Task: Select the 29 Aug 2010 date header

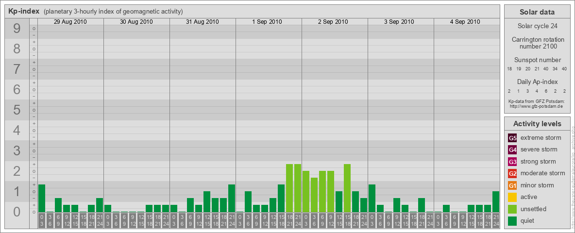Action: (70, 22)
